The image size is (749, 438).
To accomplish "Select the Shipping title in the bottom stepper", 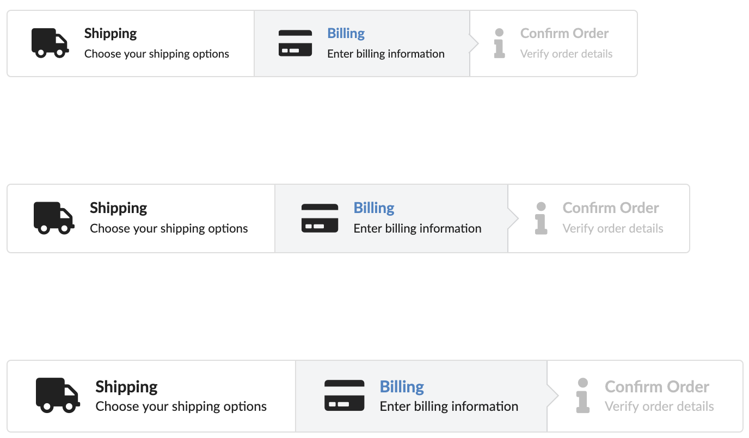I will [126, 387].
